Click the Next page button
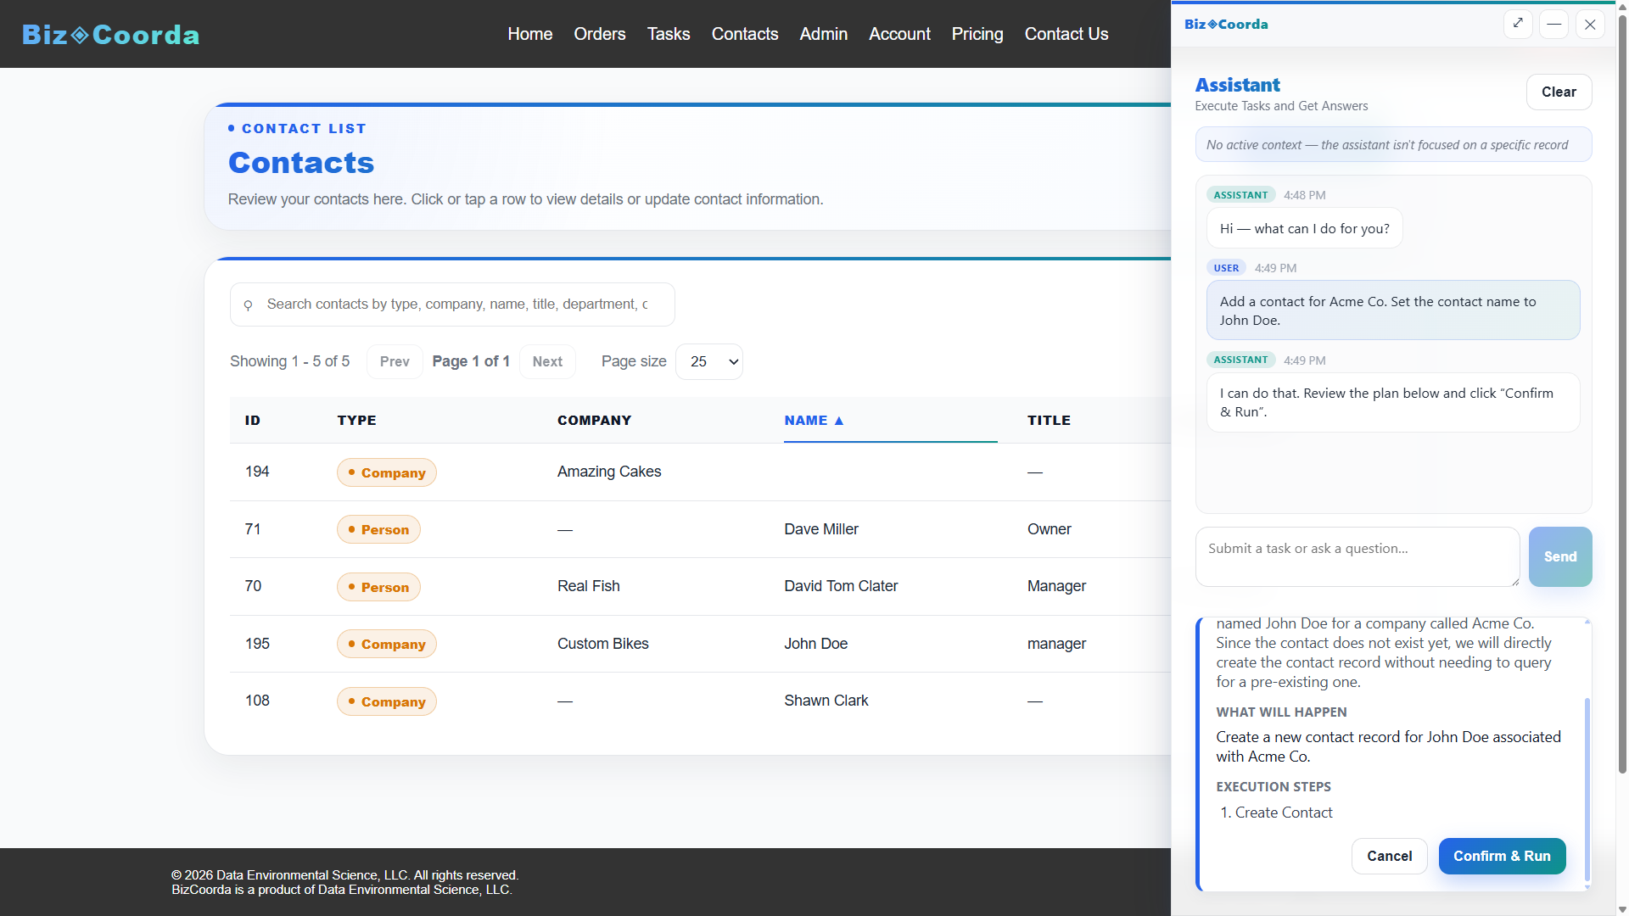Image resolution: width=1629 pixels, height=916 pixels. [547, 361]
